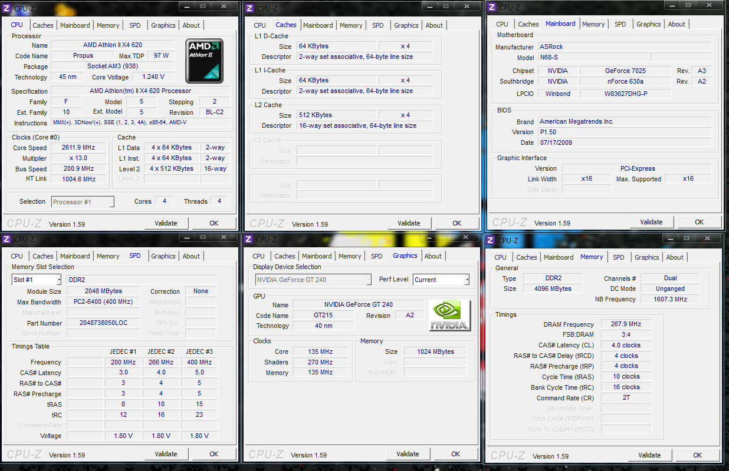Click the Manufacturer value 'ASRock'
Screen dimensions: 729x471
click(625, 47)
